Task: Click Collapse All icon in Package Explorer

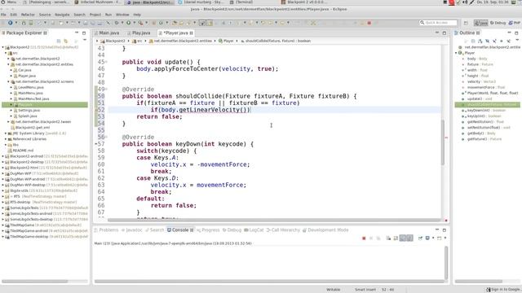Action: click(59, 41)
